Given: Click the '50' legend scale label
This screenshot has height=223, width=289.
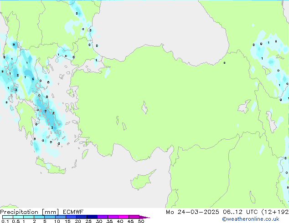Looking at the screenshot, I should [141, 221].
